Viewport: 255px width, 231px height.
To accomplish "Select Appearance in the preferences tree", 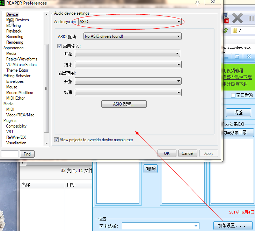I will click(x=14, y=48).
